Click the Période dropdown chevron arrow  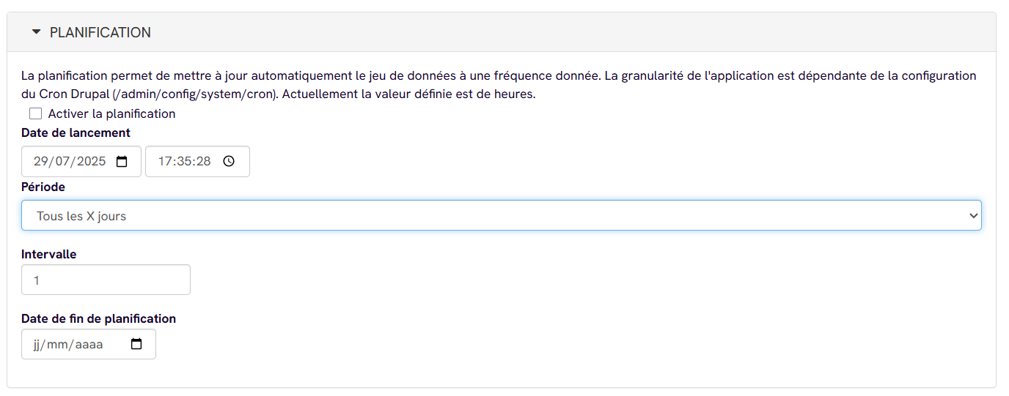pos(974,216)
